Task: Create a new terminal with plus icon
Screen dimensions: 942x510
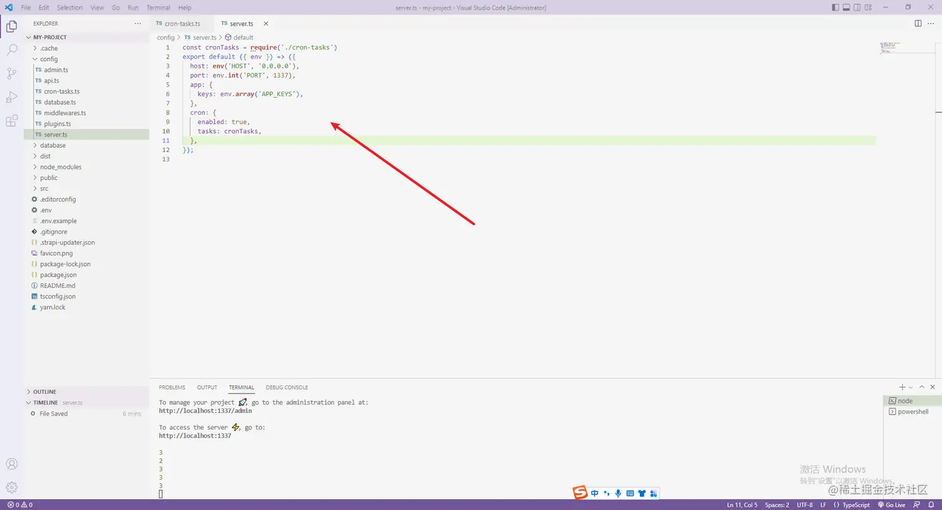Action: click(x=902, y=387)
